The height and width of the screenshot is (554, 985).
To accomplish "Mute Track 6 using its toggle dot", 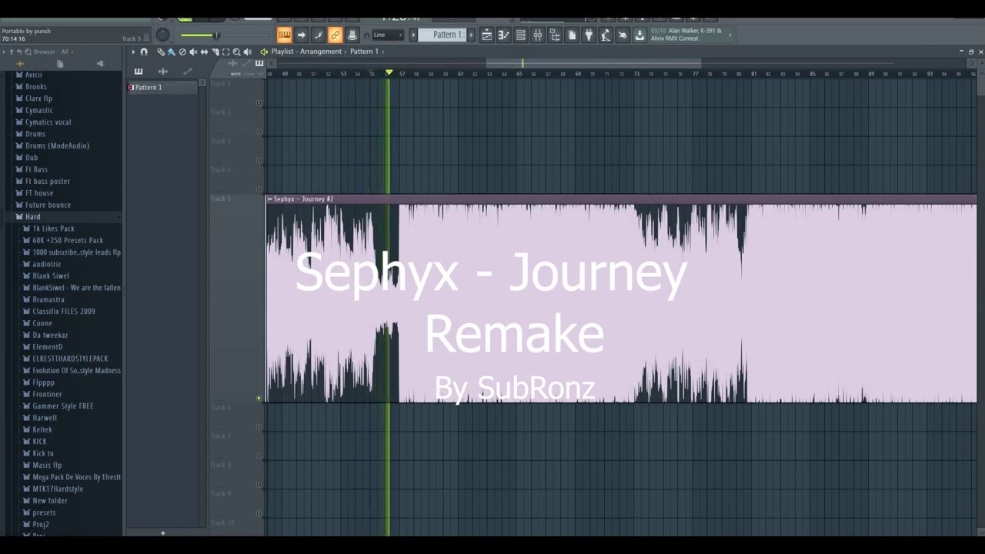I will [x=259, y=427].
